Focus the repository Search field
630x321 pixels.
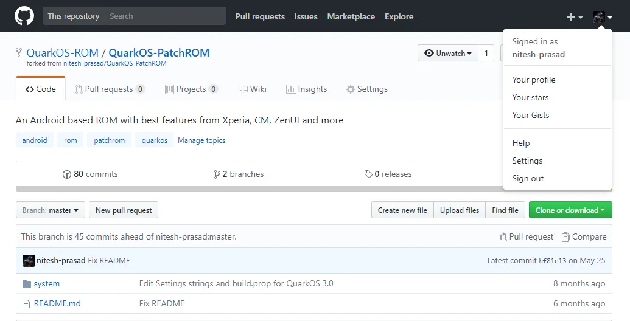[165, 16]
